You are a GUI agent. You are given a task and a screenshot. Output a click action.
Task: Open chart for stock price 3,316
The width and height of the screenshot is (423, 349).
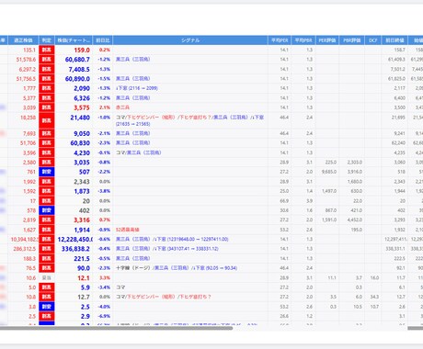82,220
